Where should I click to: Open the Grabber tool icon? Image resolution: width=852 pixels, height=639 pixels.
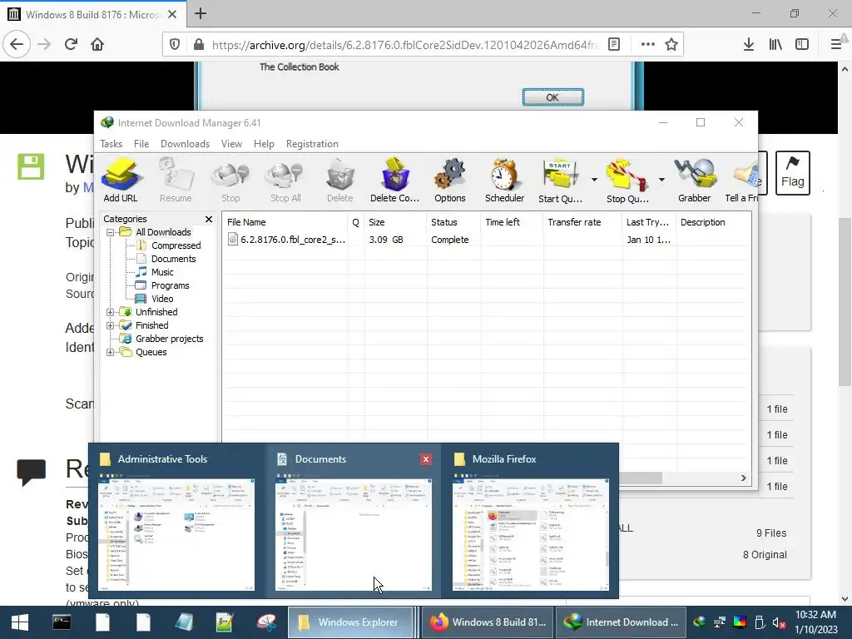coord(695,180)
